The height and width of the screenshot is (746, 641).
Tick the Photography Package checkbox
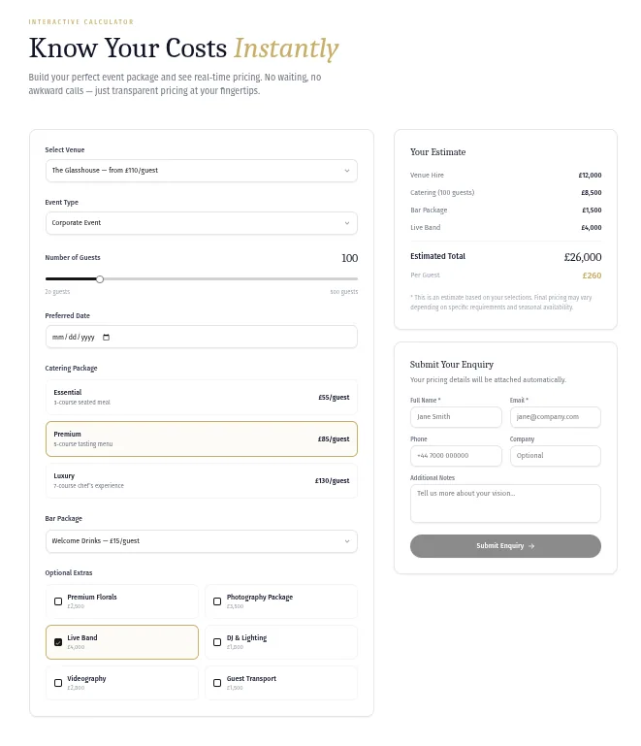[217, 601]
